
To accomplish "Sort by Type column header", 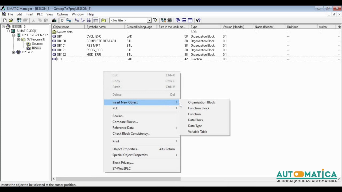I will click(x=205, y=27).
